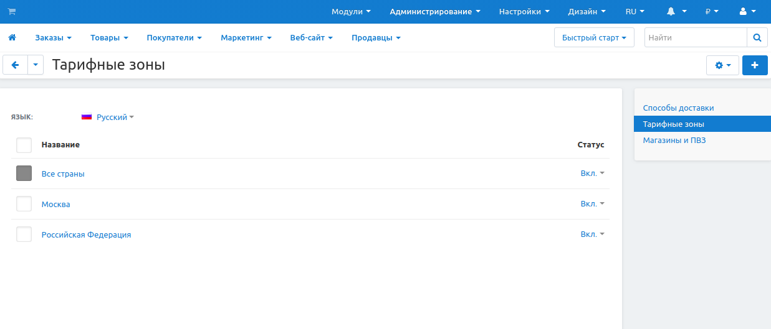Open the Москва rate zone link

click(55, 204)
